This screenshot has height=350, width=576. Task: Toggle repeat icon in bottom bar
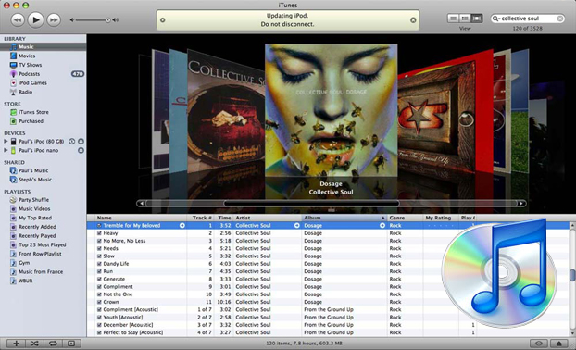[53, 344]
